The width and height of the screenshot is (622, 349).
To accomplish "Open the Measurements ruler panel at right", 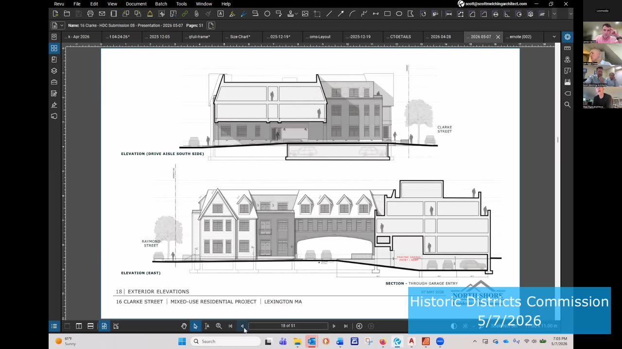I will [x=567, y=48].
